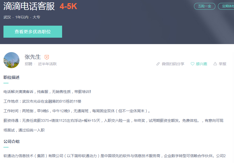
Task: Click the recruiter name 张先生
Action: 33,57
